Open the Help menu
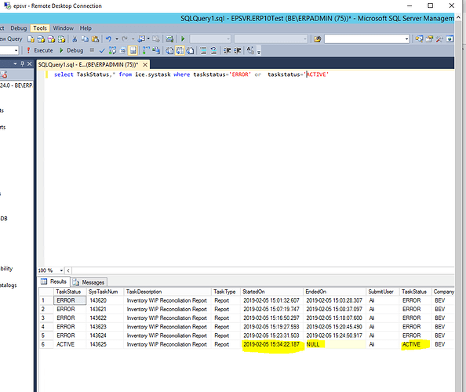Image resolution: width=466 pixels, height=392 pixels. tap(86, 28)
